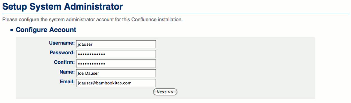Click the Next >> button
The height and width of the screenshot is (103, 351).
tap(165, 92)
